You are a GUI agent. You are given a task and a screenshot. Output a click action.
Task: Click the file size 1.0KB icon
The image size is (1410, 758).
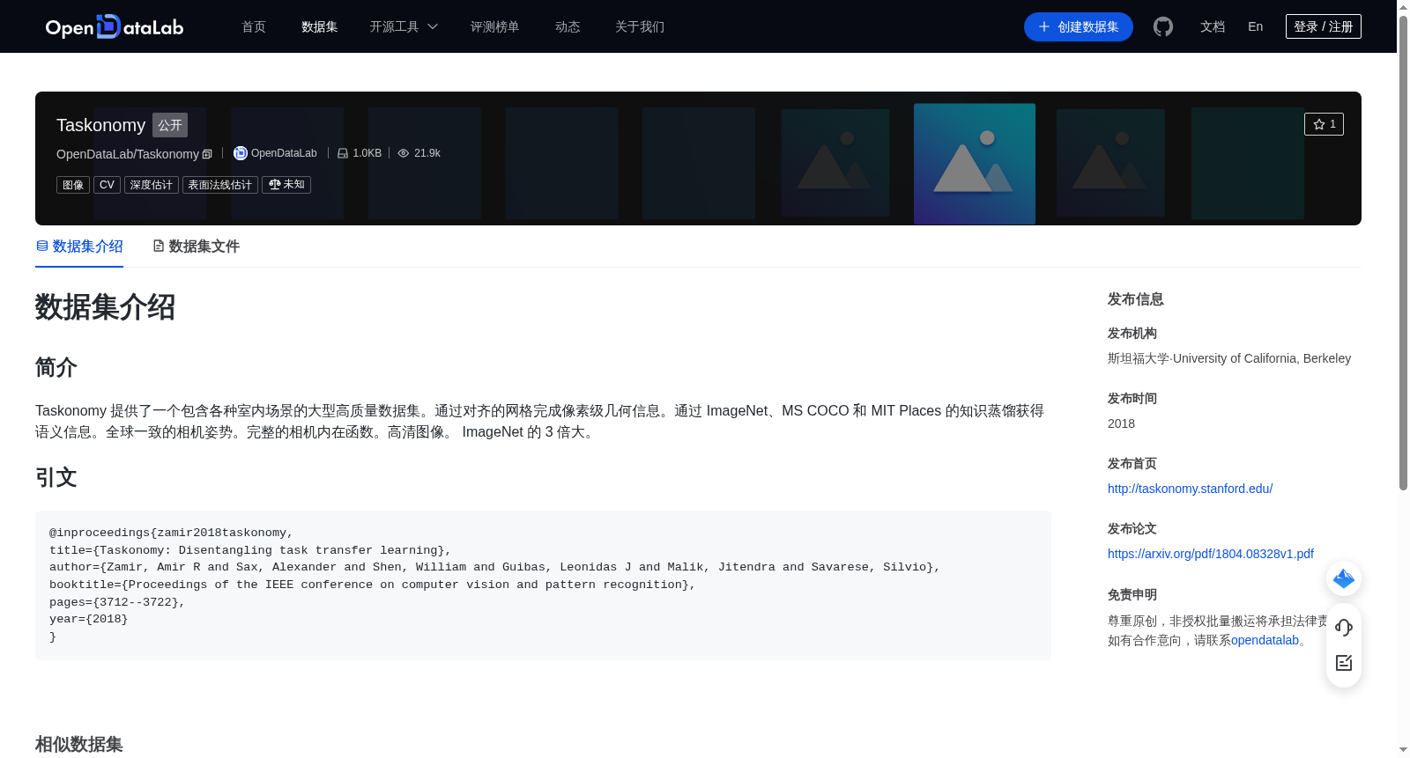click(x=343, y=153)
